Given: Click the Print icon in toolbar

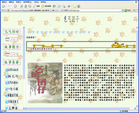Looking at the screenshot, I should click(64, 6).
